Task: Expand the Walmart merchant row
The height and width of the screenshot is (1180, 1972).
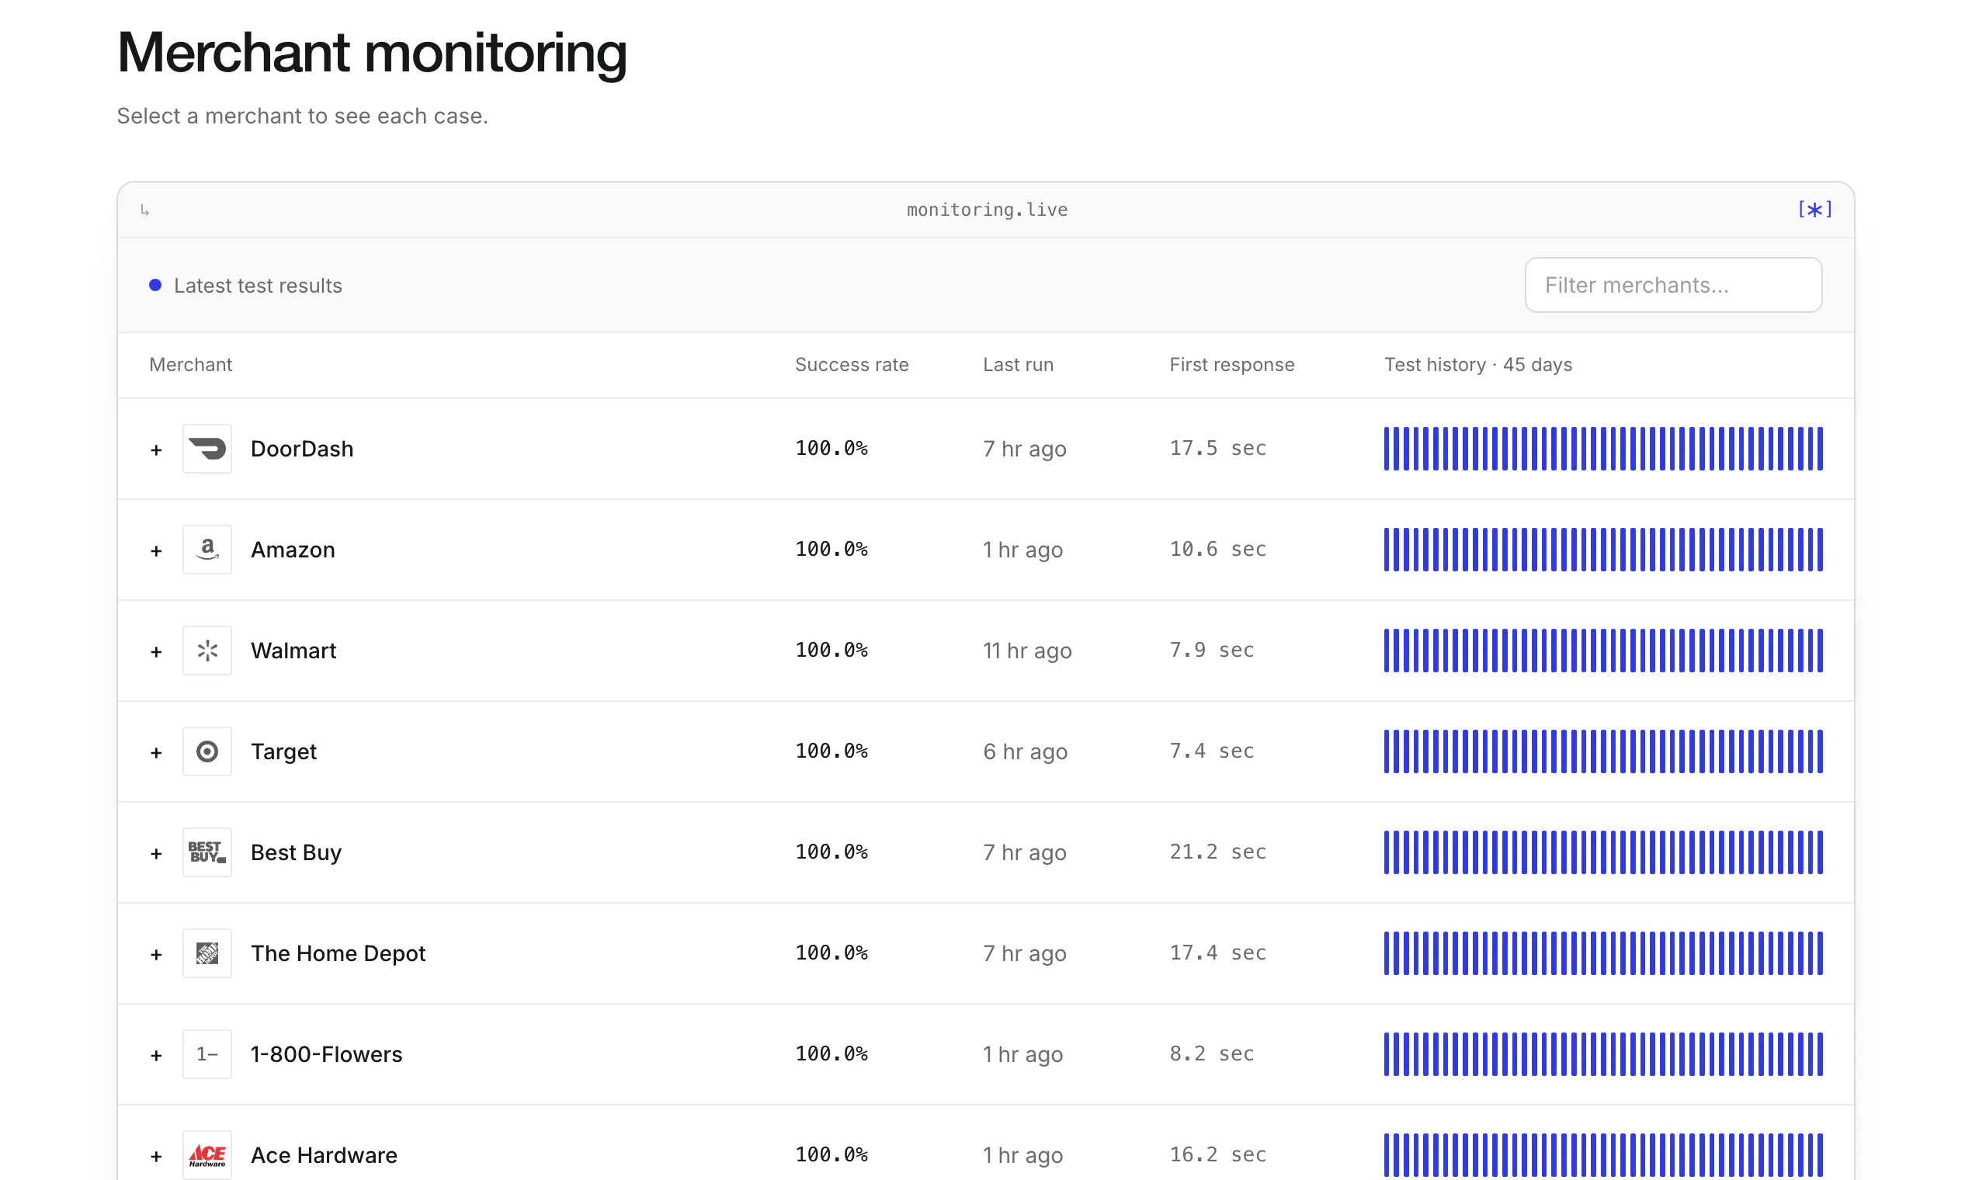Action: click(x=157, y=652)
